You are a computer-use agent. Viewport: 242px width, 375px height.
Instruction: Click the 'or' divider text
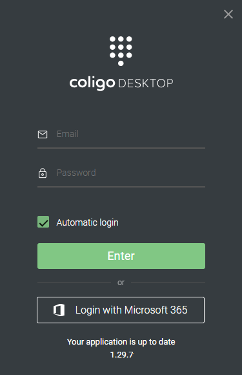(121, 283)
